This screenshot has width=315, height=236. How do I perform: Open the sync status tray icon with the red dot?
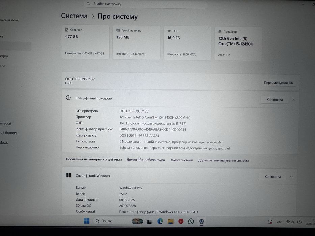click(270, 222)
